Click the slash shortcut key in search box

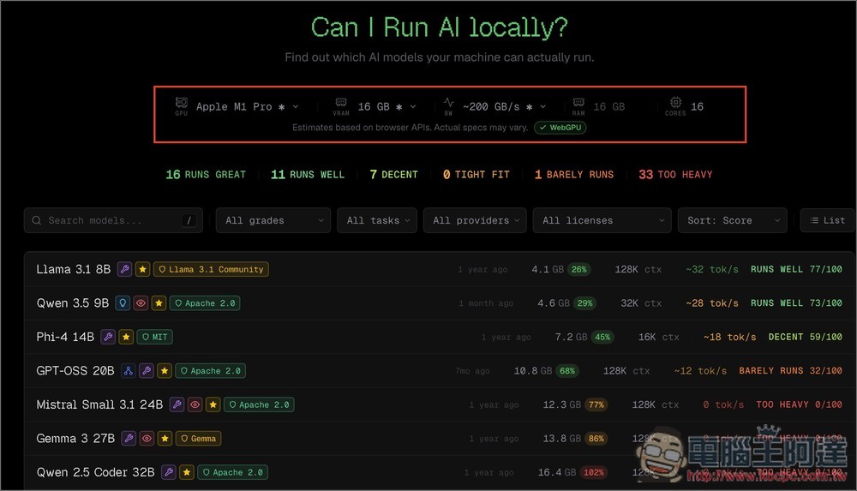click(x=189, y=220)
